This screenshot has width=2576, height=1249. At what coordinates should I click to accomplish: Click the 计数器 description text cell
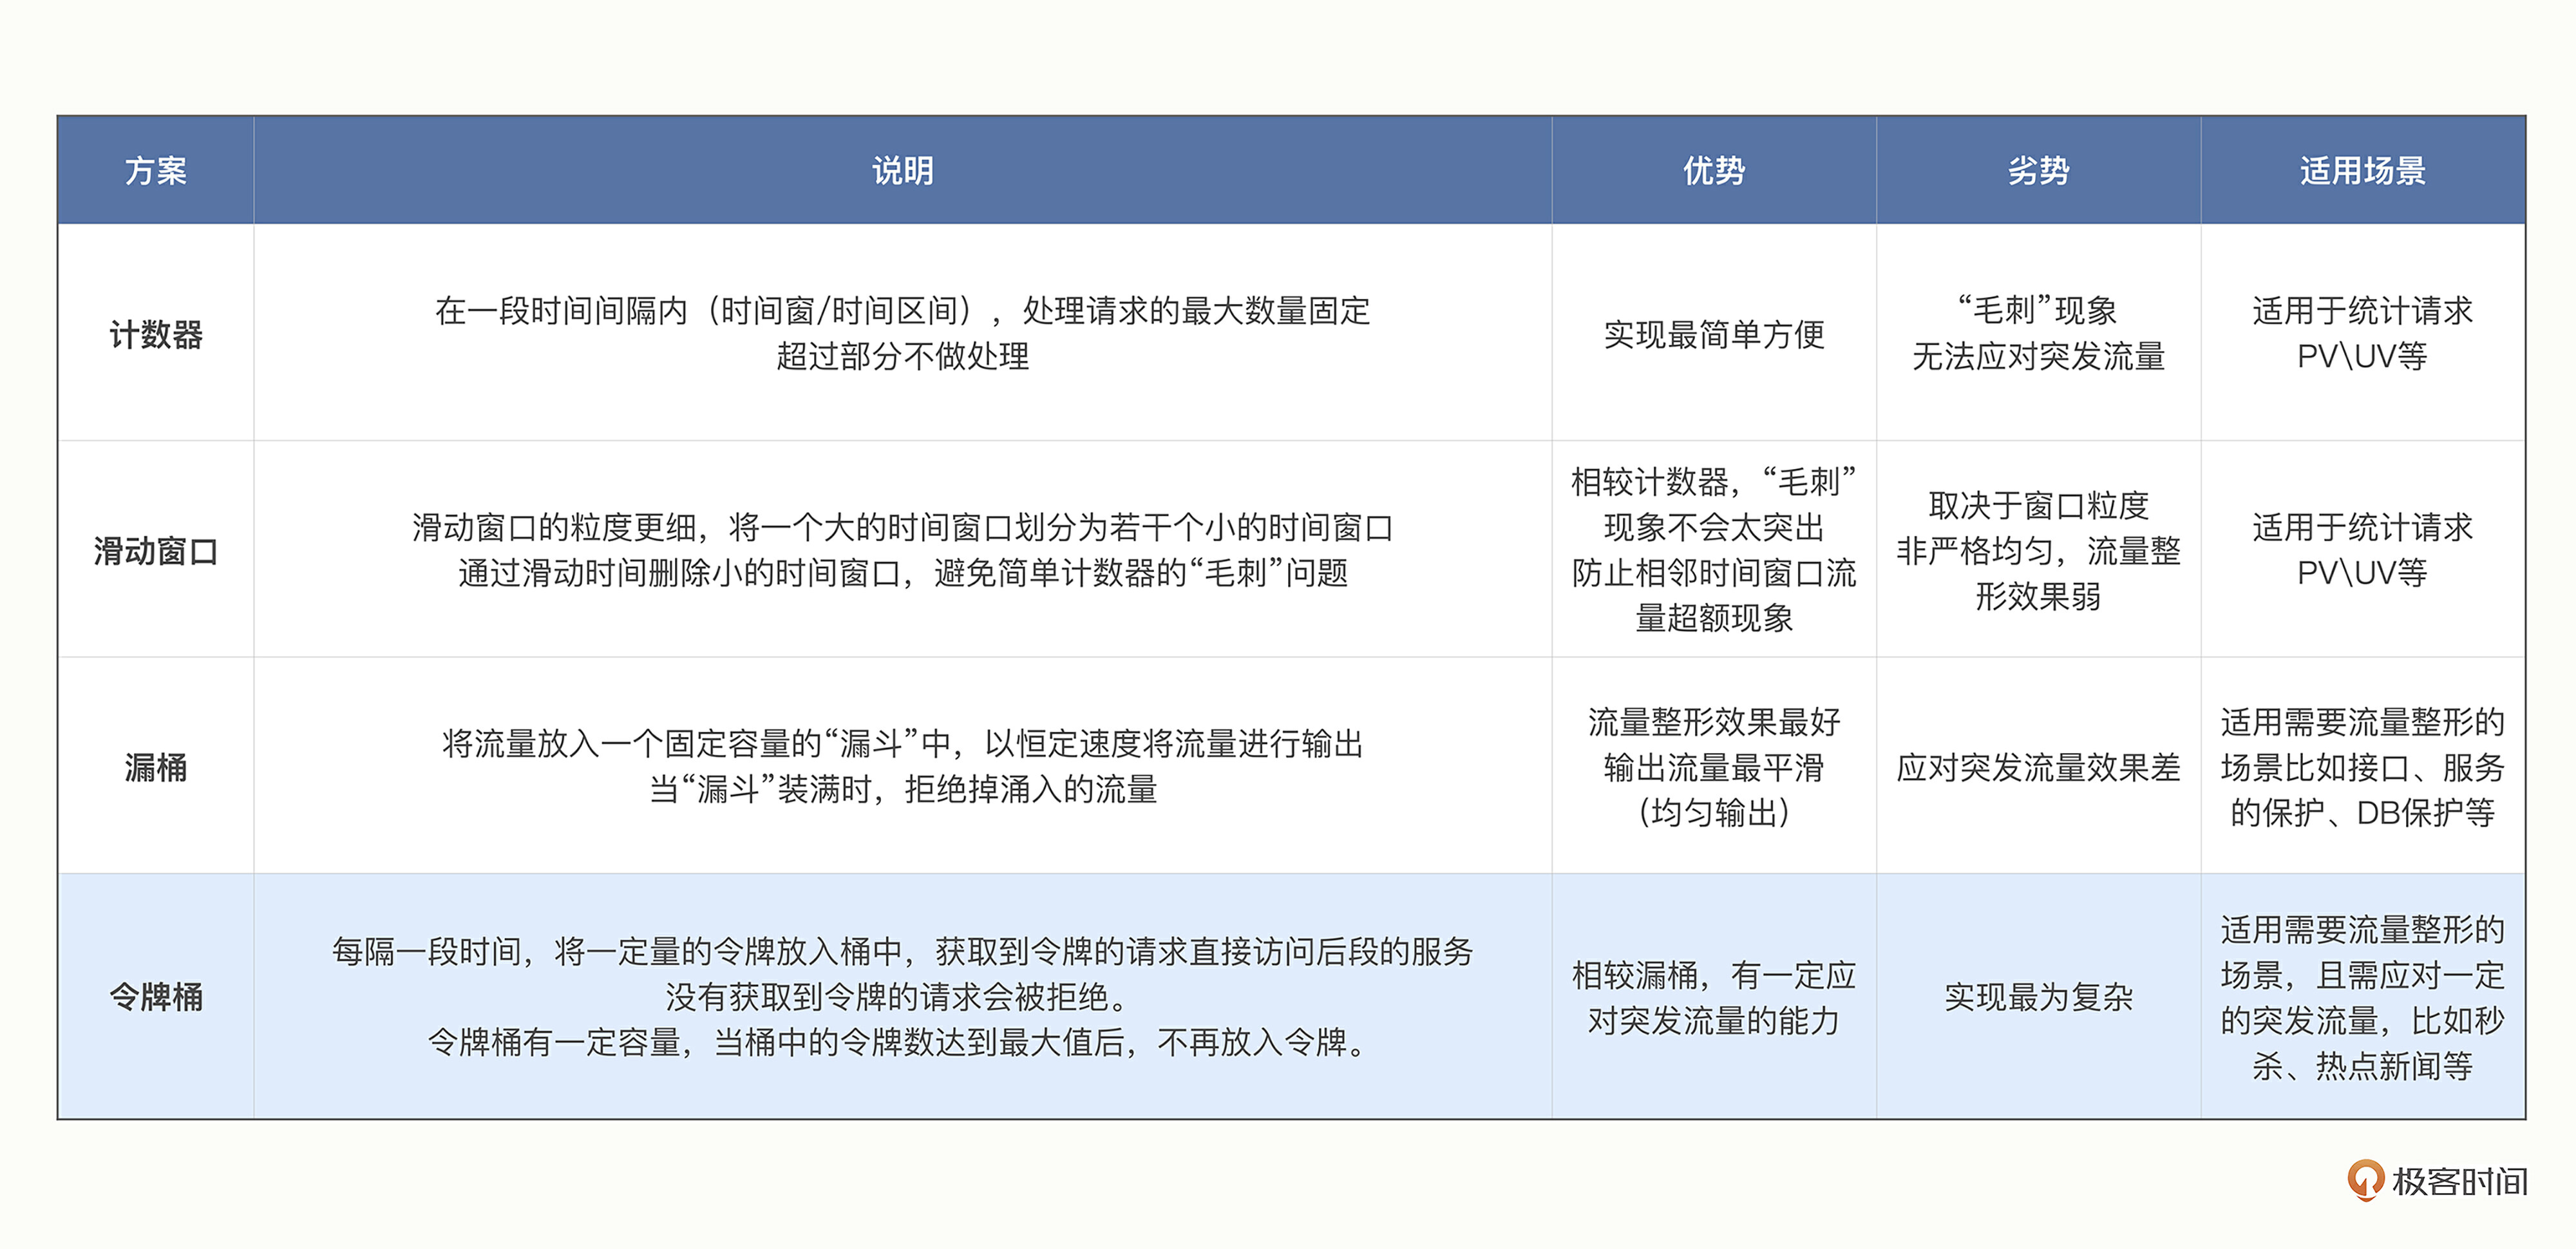[x=902, y=333]
